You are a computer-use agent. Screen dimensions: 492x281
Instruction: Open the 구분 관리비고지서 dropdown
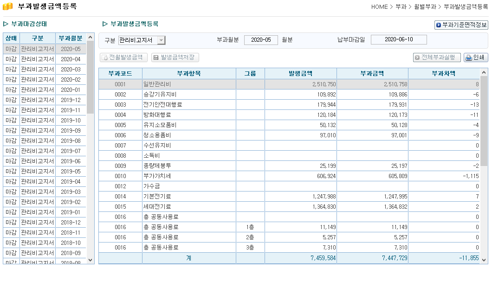tap(142, 40)
